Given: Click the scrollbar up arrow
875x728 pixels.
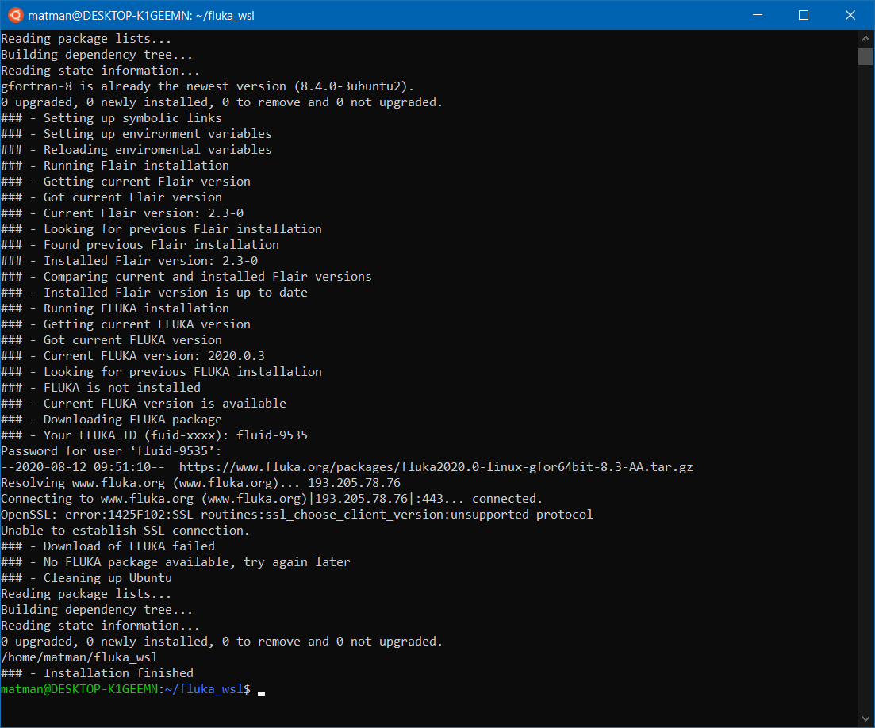Looking at the screenshot, I should click(x=865, y=39).
